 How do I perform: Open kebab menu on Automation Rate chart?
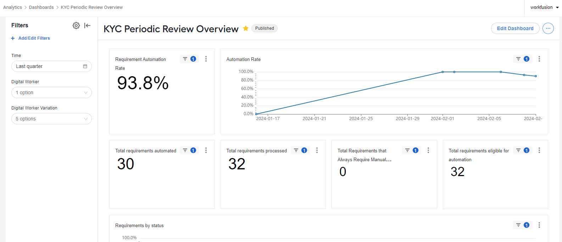tap(539, 59)
